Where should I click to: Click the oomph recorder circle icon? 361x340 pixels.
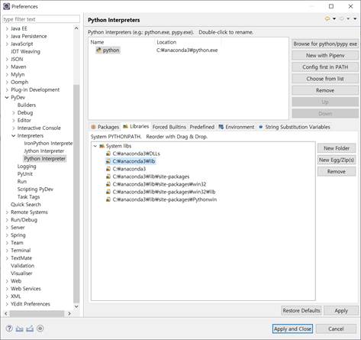pyautogui.click(x=40, y=329)
